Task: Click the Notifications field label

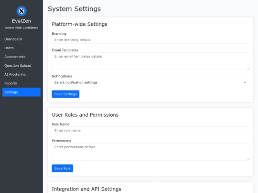Action: (62, 76)
